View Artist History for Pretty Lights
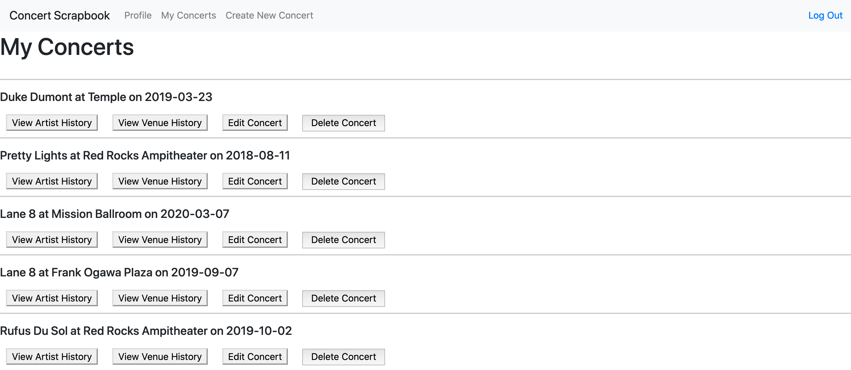This screenshot has height=370, width=851. [52, 181]
